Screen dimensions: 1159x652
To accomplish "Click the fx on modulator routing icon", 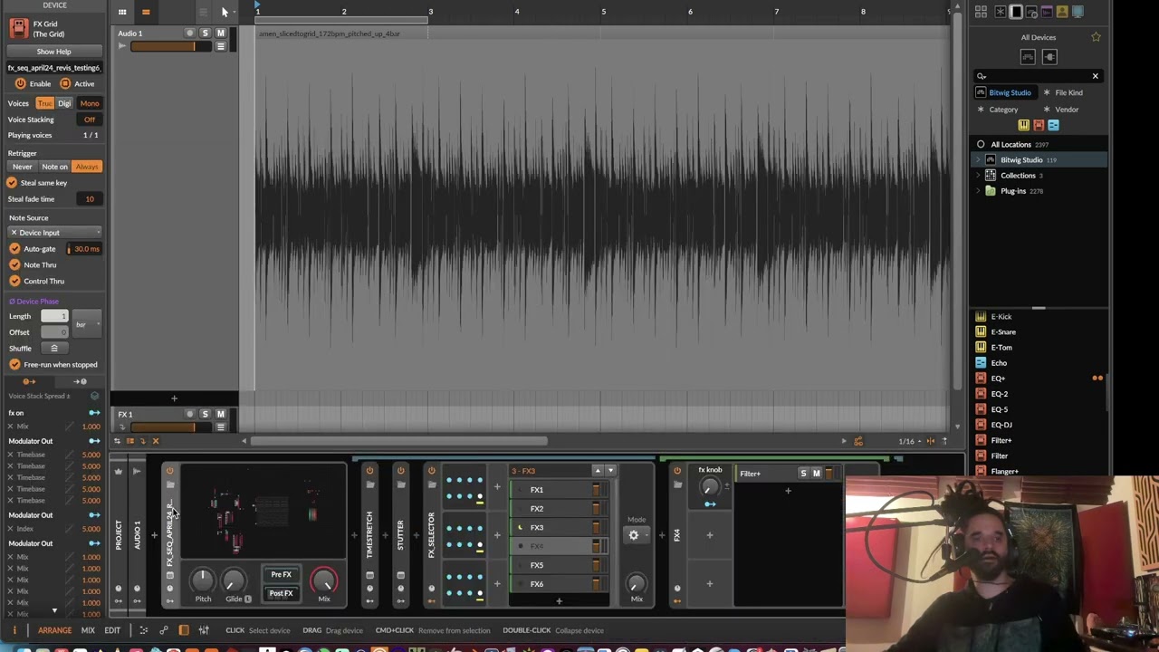I will point(94,413).
